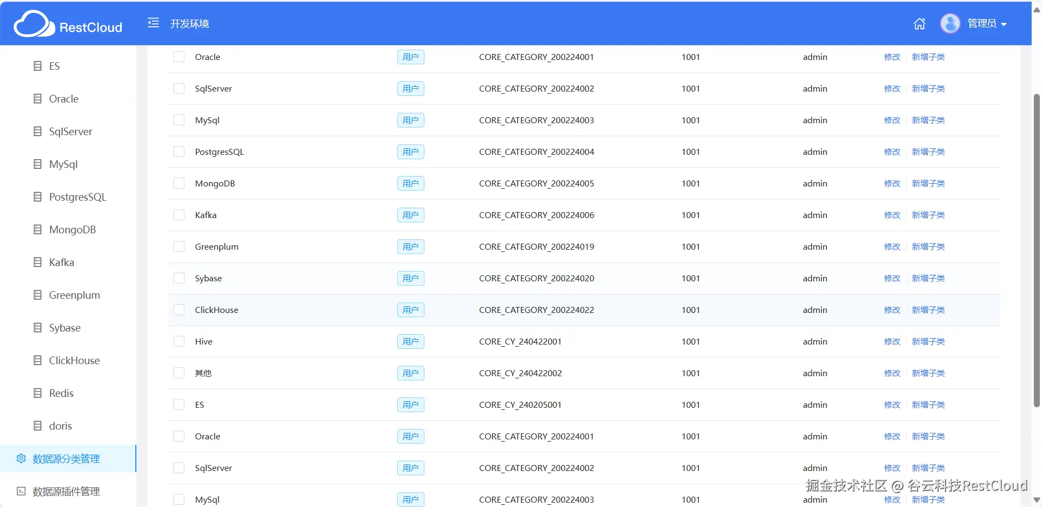Click 修改 in the 其他 row
1042x507 pixels.
[x=892, y=373]
